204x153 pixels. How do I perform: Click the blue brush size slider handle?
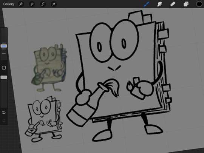4,46
